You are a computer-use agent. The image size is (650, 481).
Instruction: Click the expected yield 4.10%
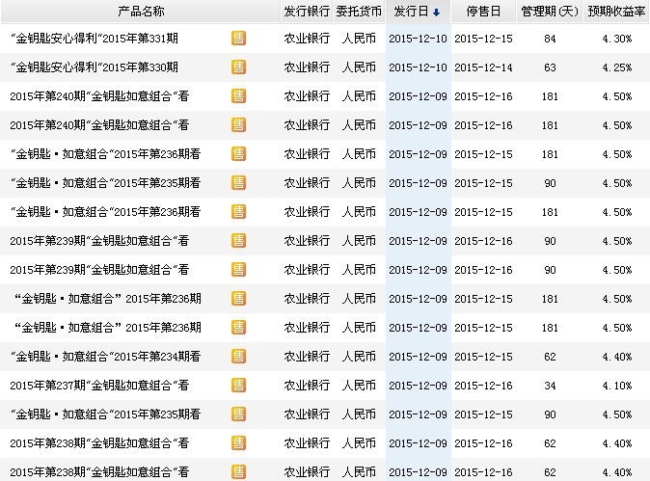(x=617, y=386)
